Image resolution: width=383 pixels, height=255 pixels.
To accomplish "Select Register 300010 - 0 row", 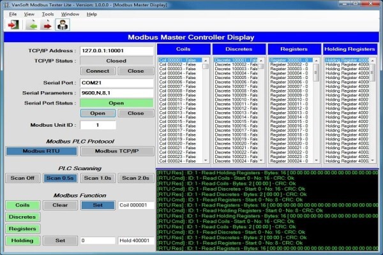I will (x=291, y=99).
